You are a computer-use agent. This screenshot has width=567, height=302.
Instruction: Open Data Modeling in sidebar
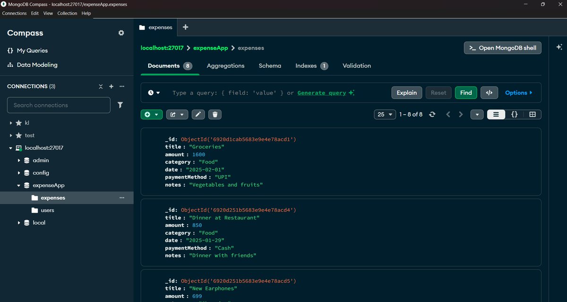click(x=32, y=65)
